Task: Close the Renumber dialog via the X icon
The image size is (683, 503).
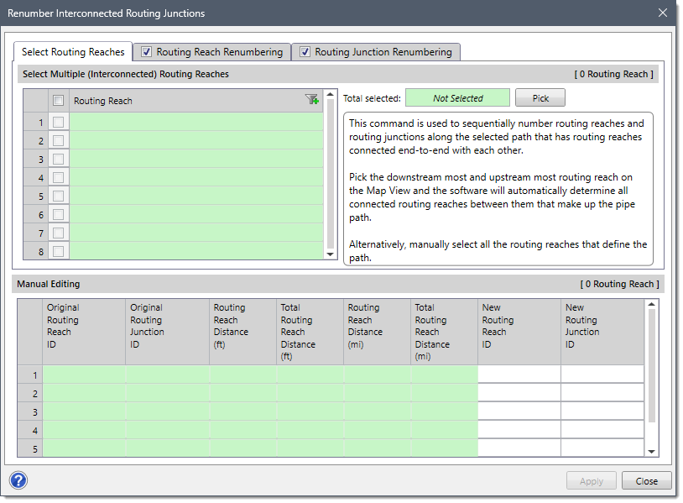Action: [x=662, y=13]
